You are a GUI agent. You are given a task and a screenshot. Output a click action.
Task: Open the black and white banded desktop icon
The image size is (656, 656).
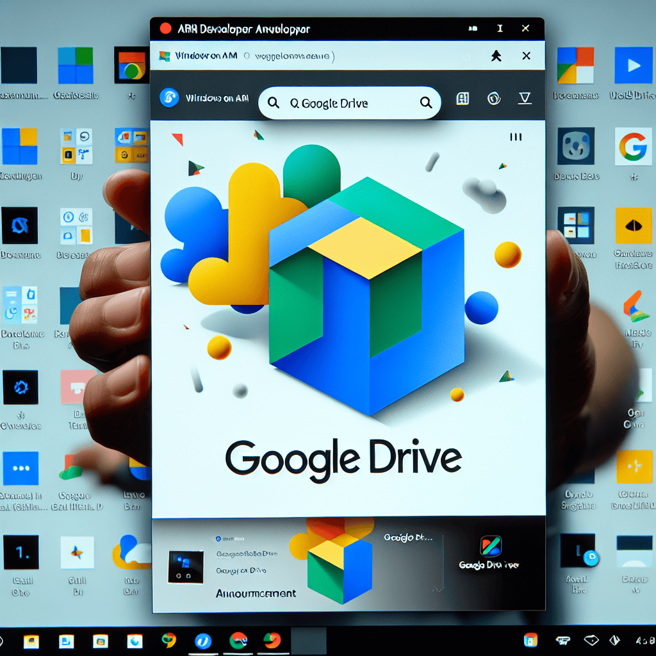pos(635,552)
